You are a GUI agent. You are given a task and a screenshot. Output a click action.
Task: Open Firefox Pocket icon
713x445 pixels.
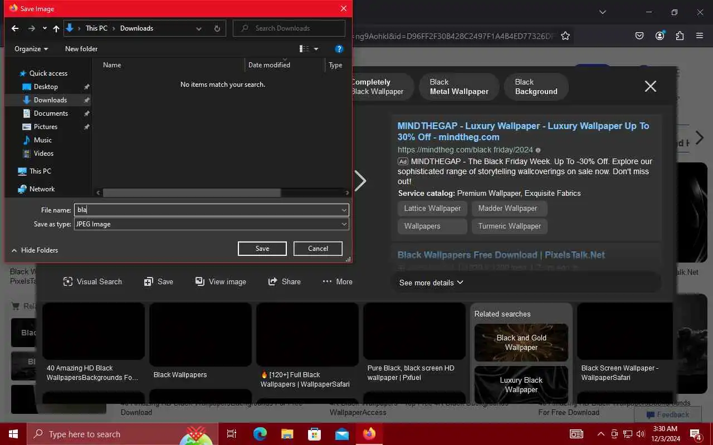(x=639, y=36)
